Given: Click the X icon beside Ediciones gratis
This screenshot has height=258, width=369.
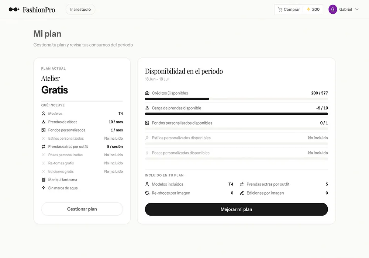Looking at the screenshot, I should (43, 171).
